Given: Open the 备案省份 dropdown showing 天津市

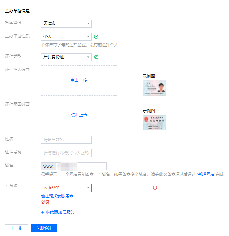Looking at the screenshot, I should (x=66, y=23).
